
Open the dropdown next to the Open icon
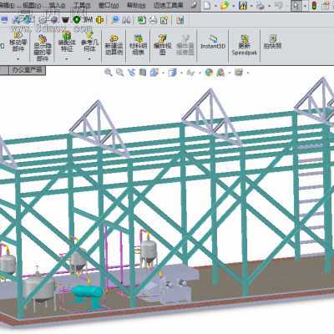(x=233, y=6)
